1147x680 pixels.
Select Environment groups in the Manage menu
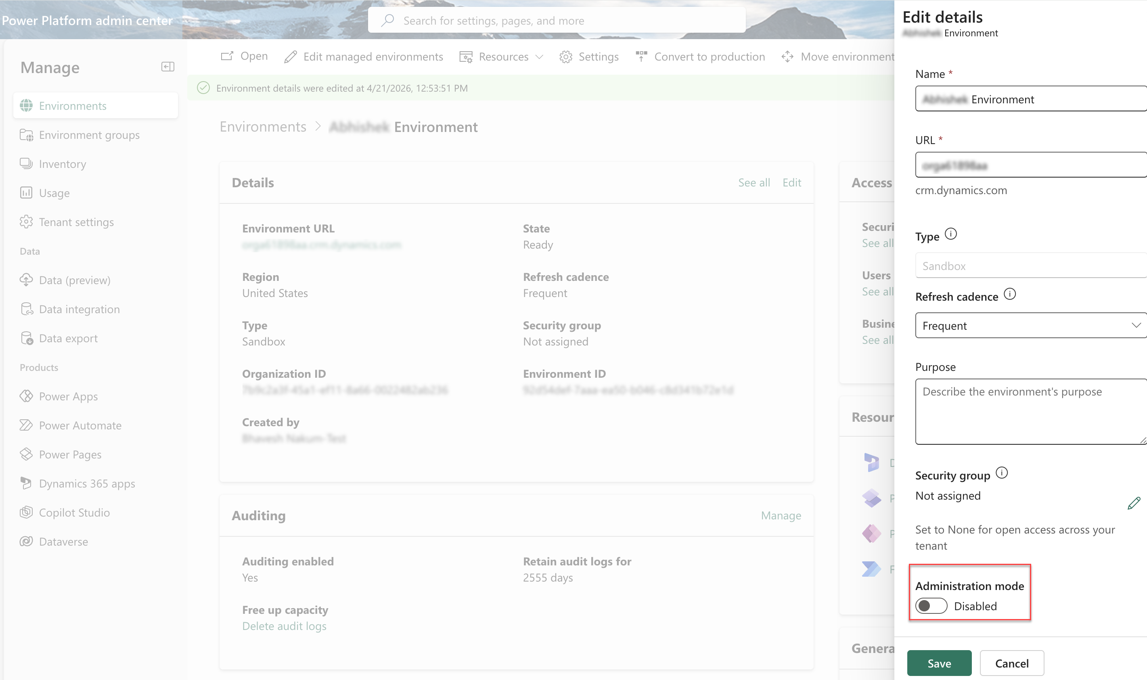coord(89,135)
